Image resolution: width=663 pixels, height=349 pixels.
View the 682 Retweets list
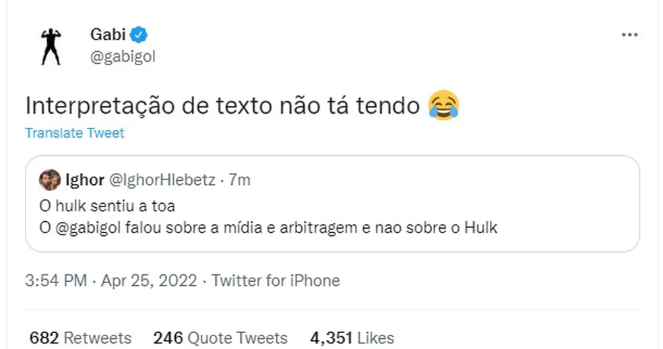[x=81, y=337]
